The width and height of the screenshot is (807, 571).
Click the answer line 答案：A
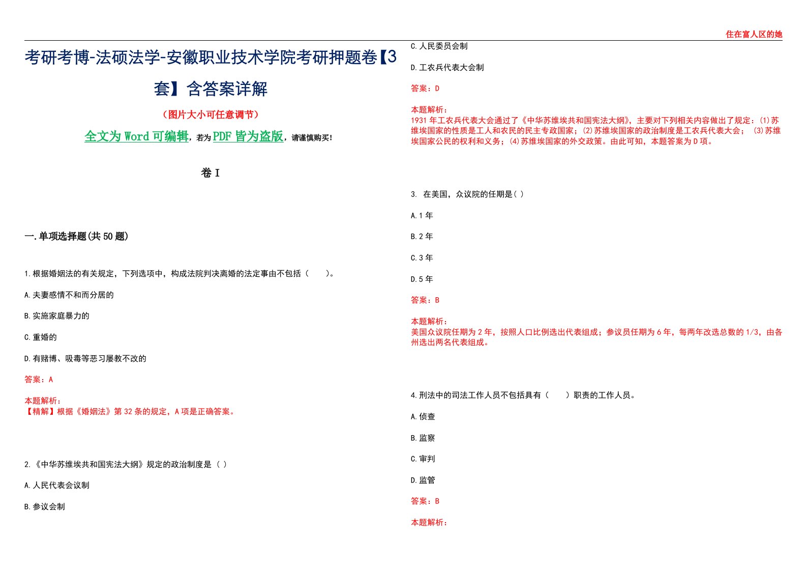[39, 380]
